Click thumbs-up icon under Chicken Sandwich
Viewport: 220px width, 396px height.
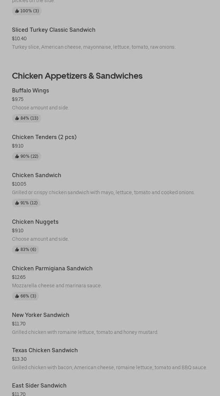[x=17, y=203]
